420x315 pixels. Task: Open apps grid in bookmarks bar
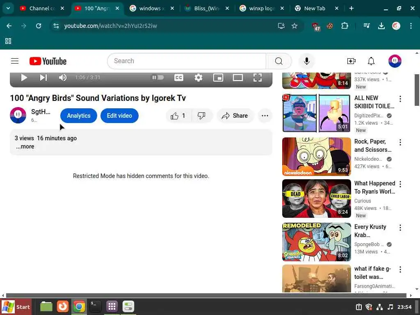8,41
